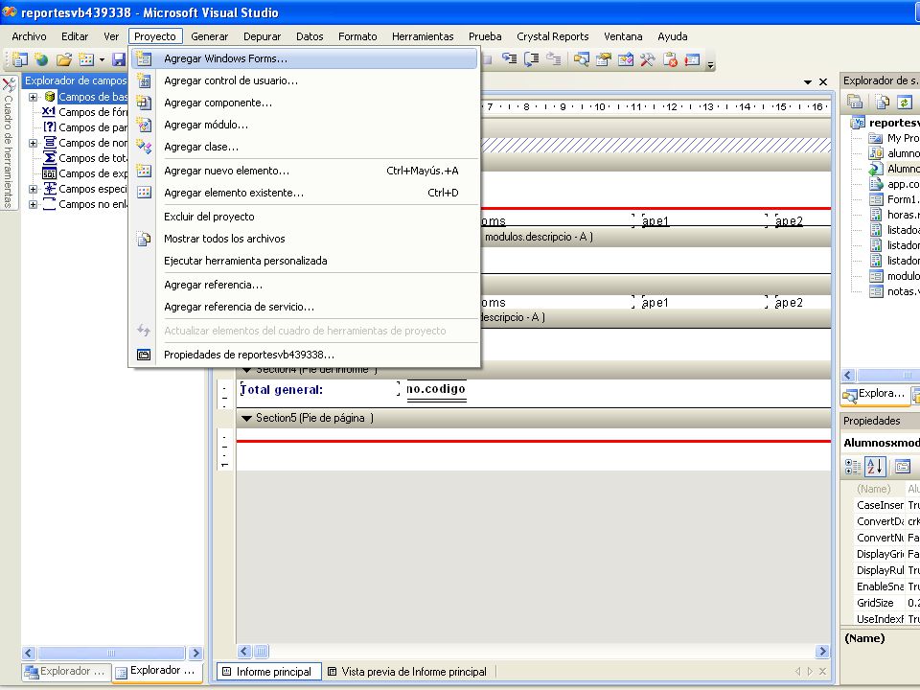
Task: Click the New Project toolbar icon
Action: click(x=19, y=59)
